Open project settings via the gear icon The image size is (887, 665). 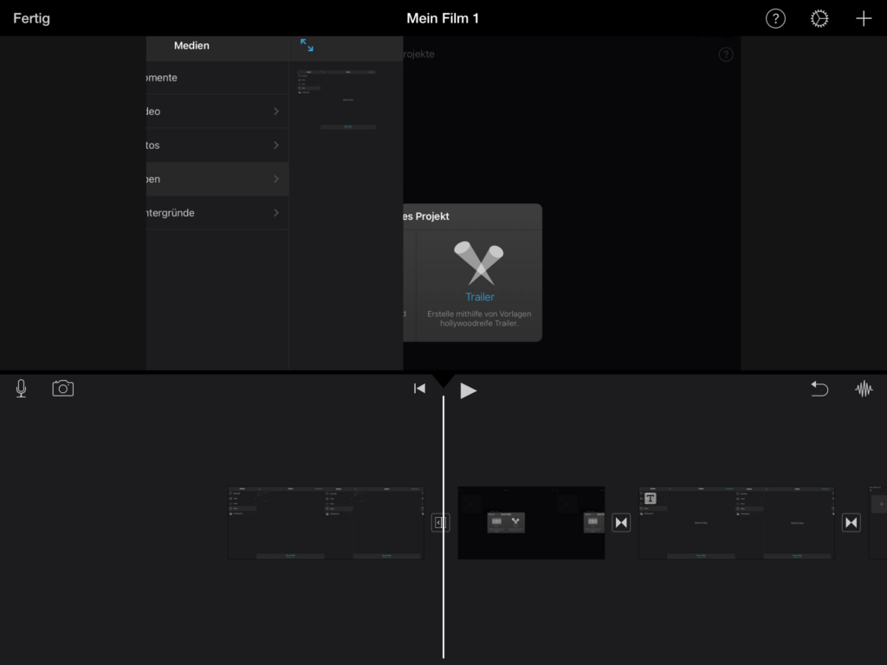click(819, 19)
